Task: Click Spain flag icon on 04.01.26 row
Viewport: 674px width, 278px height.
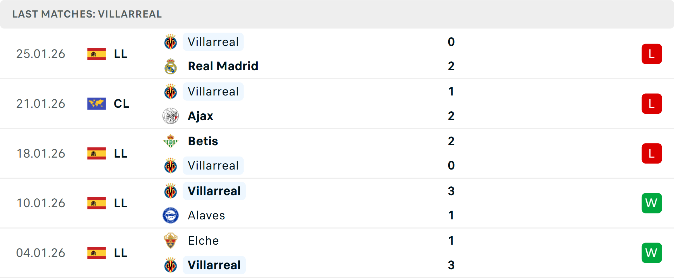Action: tap(97, 253)
